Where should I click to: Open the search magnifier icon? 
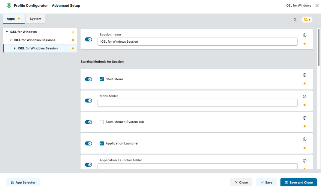295,20
